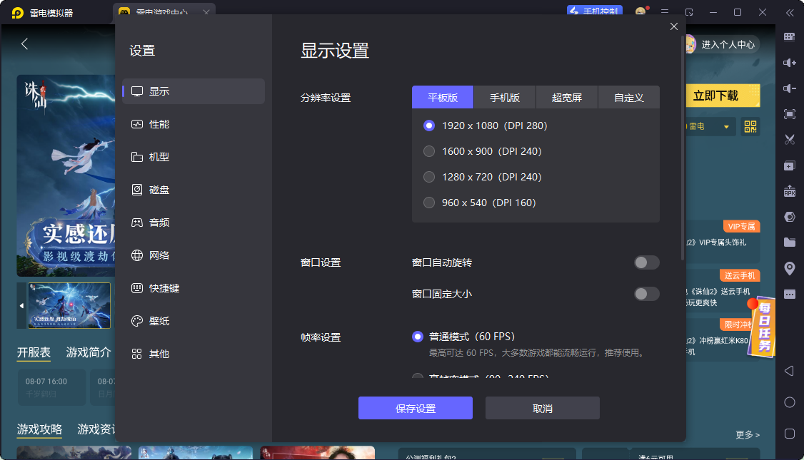Open the 雷电 dropdown near download button
Image resolution: width=804 pixels, height=460 pixels.
coord(710,126)
